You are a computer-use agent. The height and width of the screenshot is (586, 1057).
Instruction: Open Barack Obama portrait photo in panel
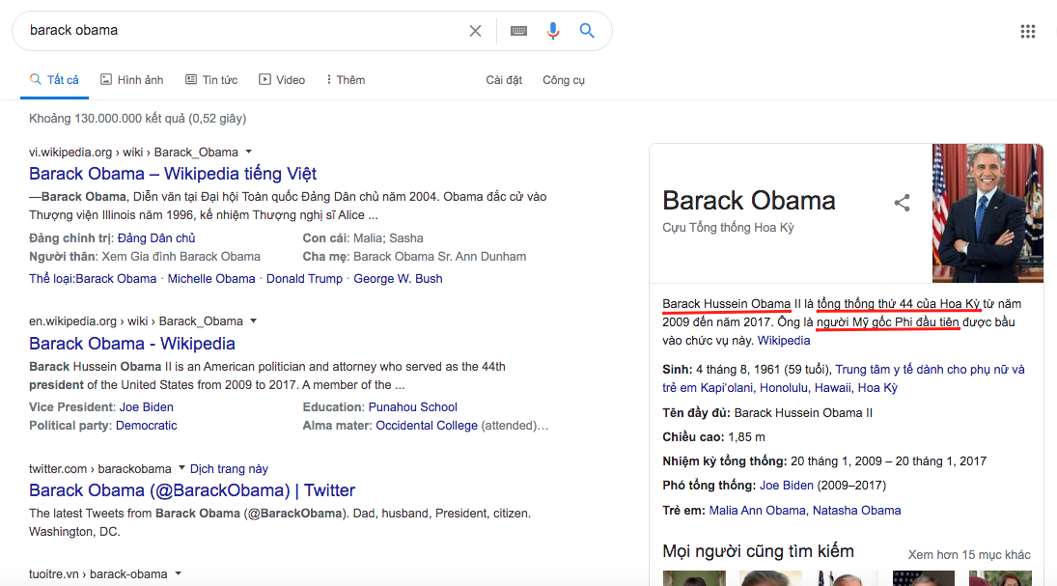(987, 213)
